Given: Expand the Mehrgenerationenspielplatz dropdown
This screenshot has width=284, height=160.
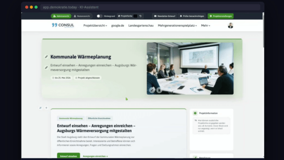Looking at the screenshot, I should click(x=177, y=26).
